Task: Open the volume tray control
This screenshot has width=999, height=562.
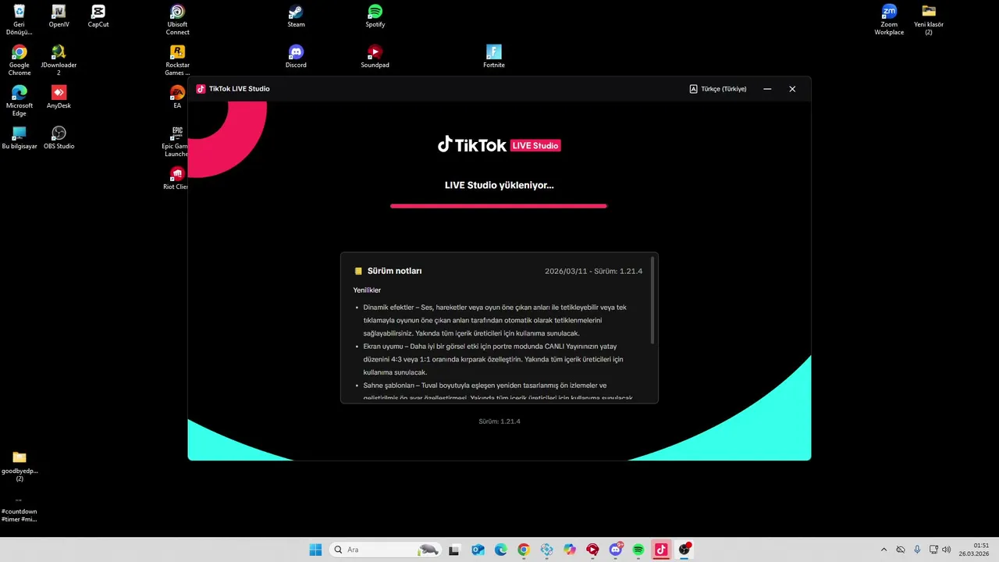Action: 947,550
